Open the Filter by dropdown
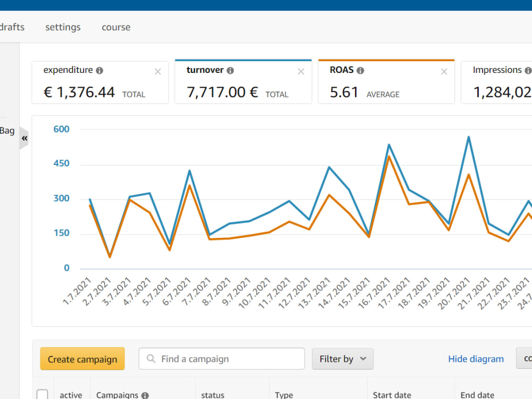This screenshot has width=532, height=399. [343, 359]
